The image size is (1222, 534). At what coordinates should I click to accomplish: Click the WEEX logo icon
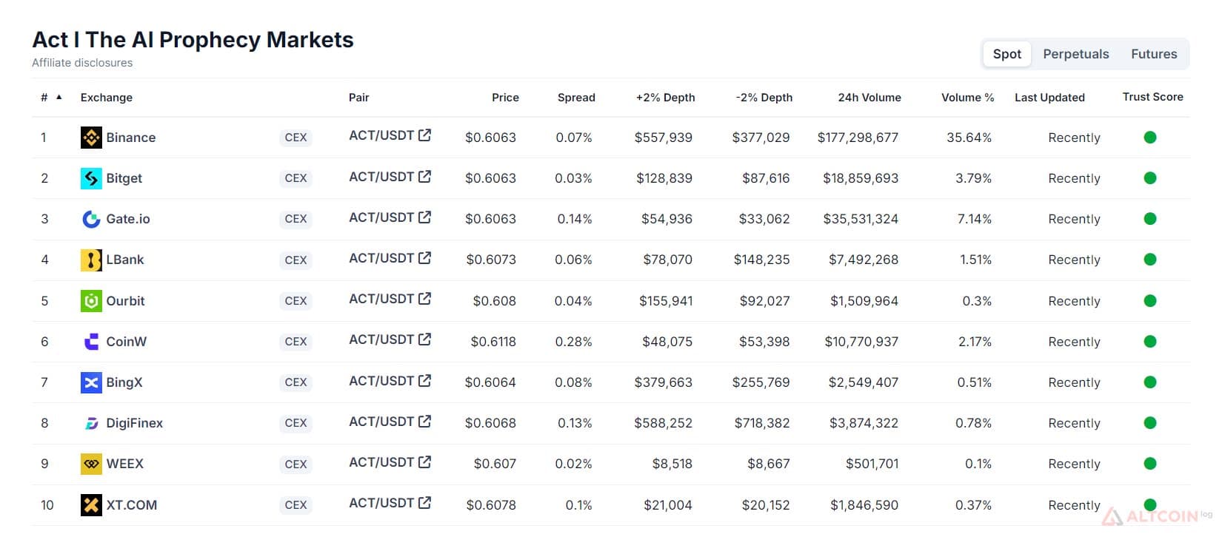tap(91, 464)
